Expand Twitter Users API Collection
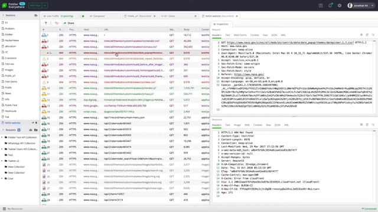 coord(2,149)
